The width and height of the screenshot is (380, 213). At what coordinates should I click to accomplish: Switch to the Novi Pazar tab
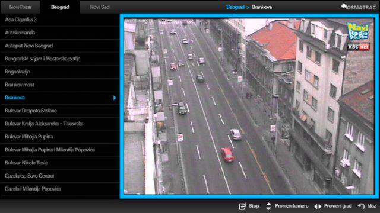pyautogui.click(x=20, y=7)
